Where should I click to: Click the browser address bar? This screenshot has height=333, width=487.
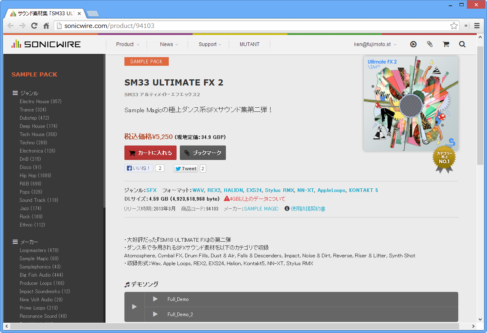257,26
